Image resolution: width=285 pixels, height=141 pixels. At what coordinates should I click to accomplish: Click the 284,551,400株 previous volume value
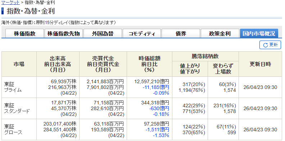60,130
